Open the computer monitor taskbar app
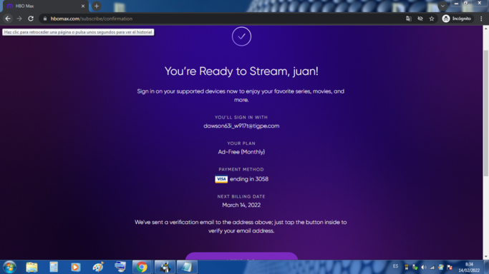 tap(120, 267)
